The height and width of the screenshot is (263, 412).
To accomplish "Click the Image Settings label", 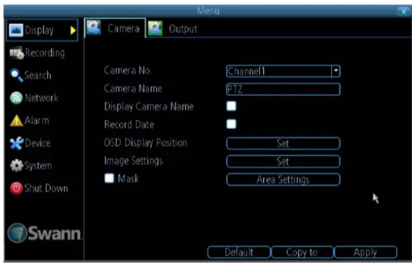I will (x=133, y=161).
